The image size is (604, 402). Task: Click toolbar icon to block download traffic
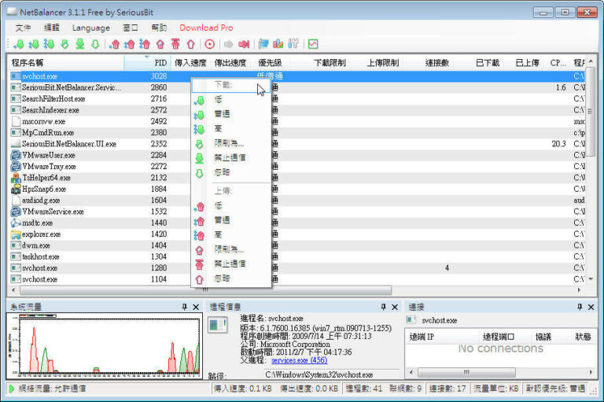pyautogui.click(x=79, y=44)
